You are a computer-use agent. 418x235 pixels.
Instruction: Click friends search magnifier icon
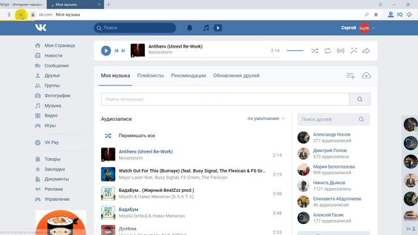[361, 119]
